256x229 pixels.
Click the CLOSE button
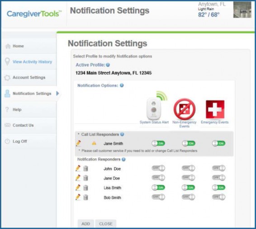(106, 224)
